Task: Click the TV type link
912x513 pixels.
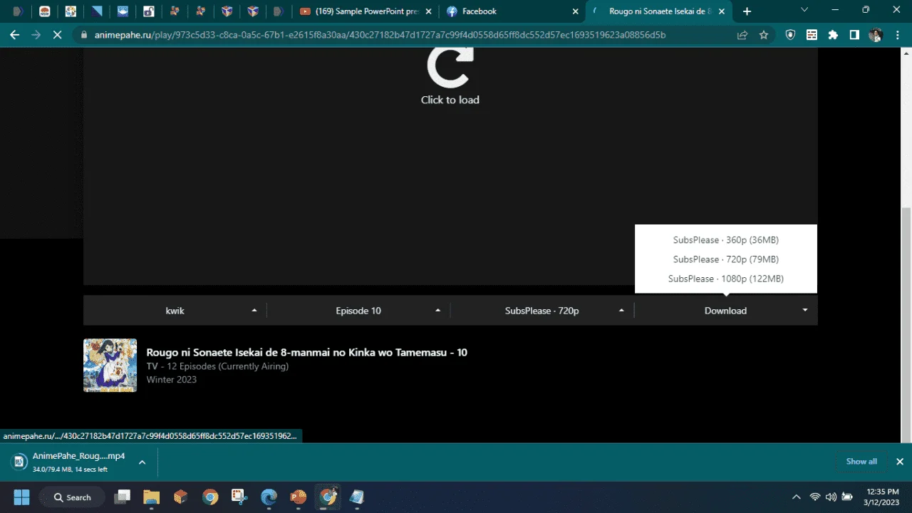Action: [x=152, y=366]
